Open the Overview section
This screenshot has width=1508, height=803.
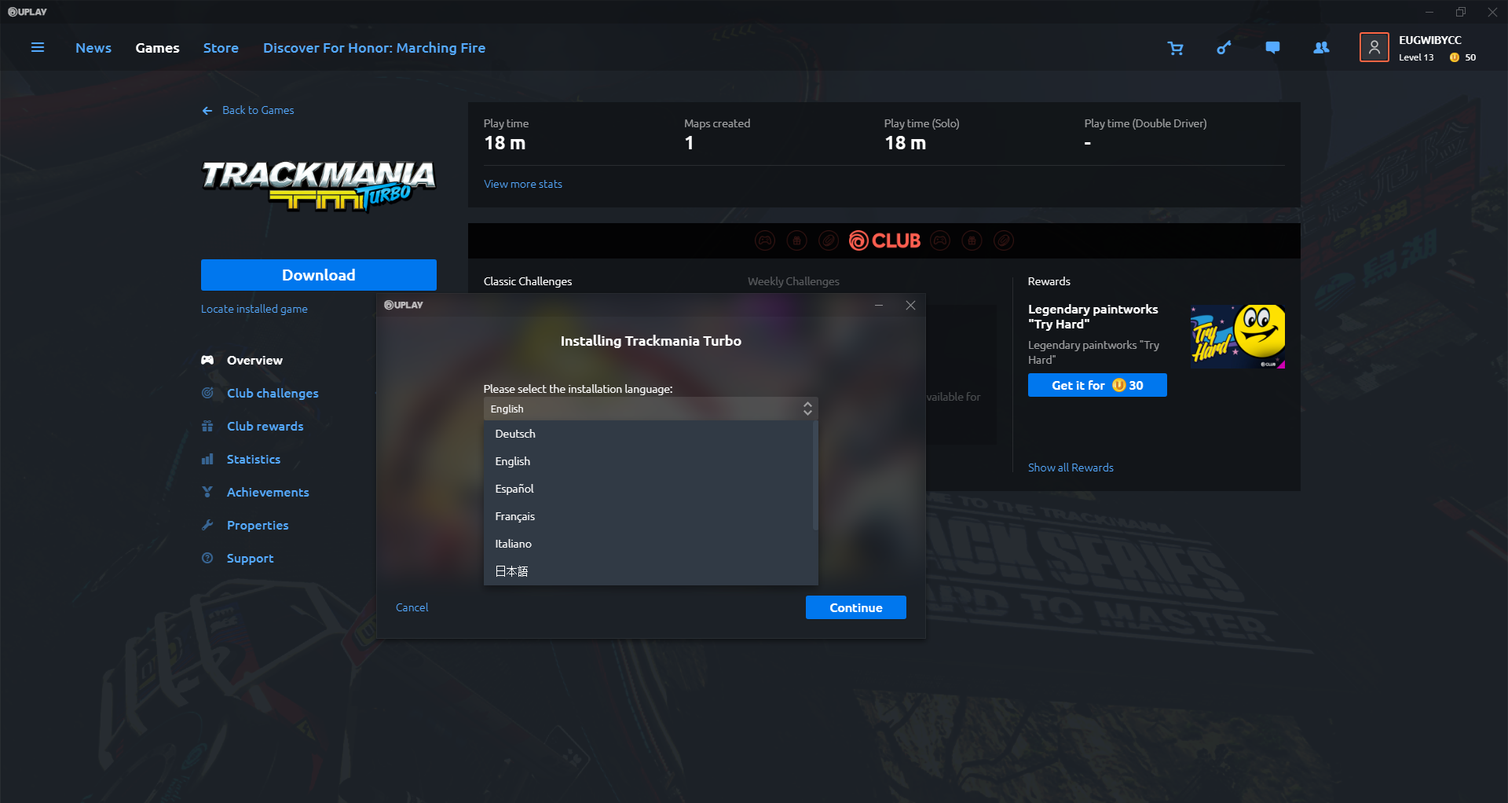click(x=254, y=360)
